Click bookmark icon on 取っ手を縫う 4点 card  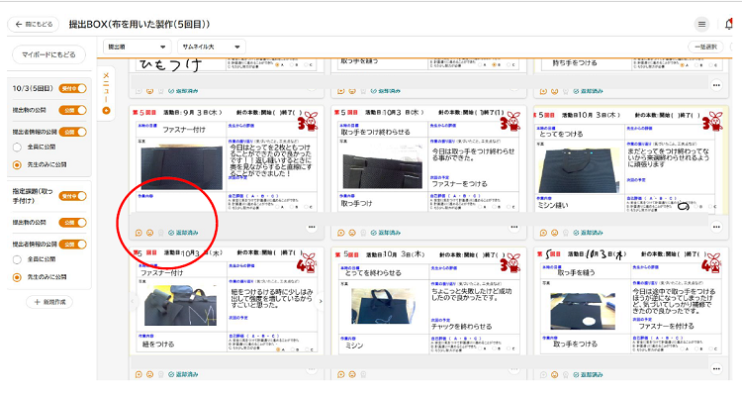tap(566, 374)
